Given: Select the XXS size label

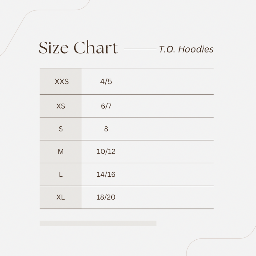Looking at the screenshot, I should [x=61, y=82].
